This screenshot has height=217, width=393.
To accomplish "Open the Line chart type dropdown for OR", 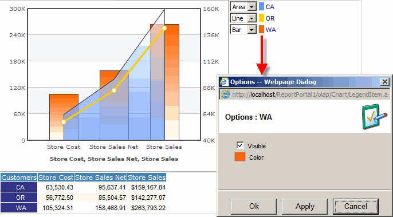I will [251, 18].
